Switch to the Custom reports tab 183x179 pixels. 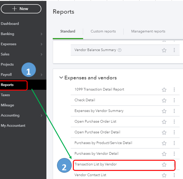[103, 31]
